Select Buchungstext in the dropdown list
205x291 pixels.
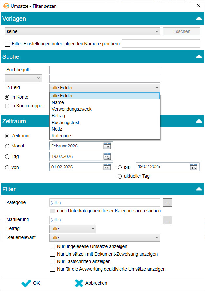[x=65, y=123]
